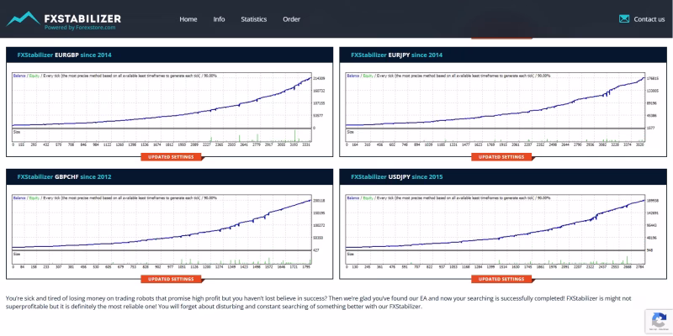
Task: Click Updated Settings under EURGBP chart
Action: point(171,157)
